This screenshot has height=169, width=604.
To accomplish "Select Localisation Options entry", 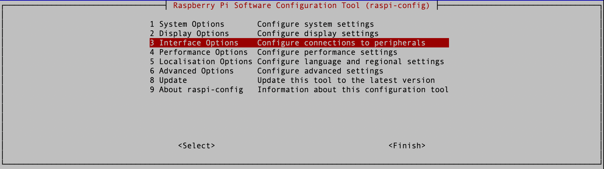I will 299,62.
